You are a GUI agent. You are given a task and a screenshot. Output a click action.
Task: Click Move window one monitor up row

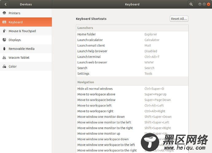pyautogui.click(x=132, y=134)
